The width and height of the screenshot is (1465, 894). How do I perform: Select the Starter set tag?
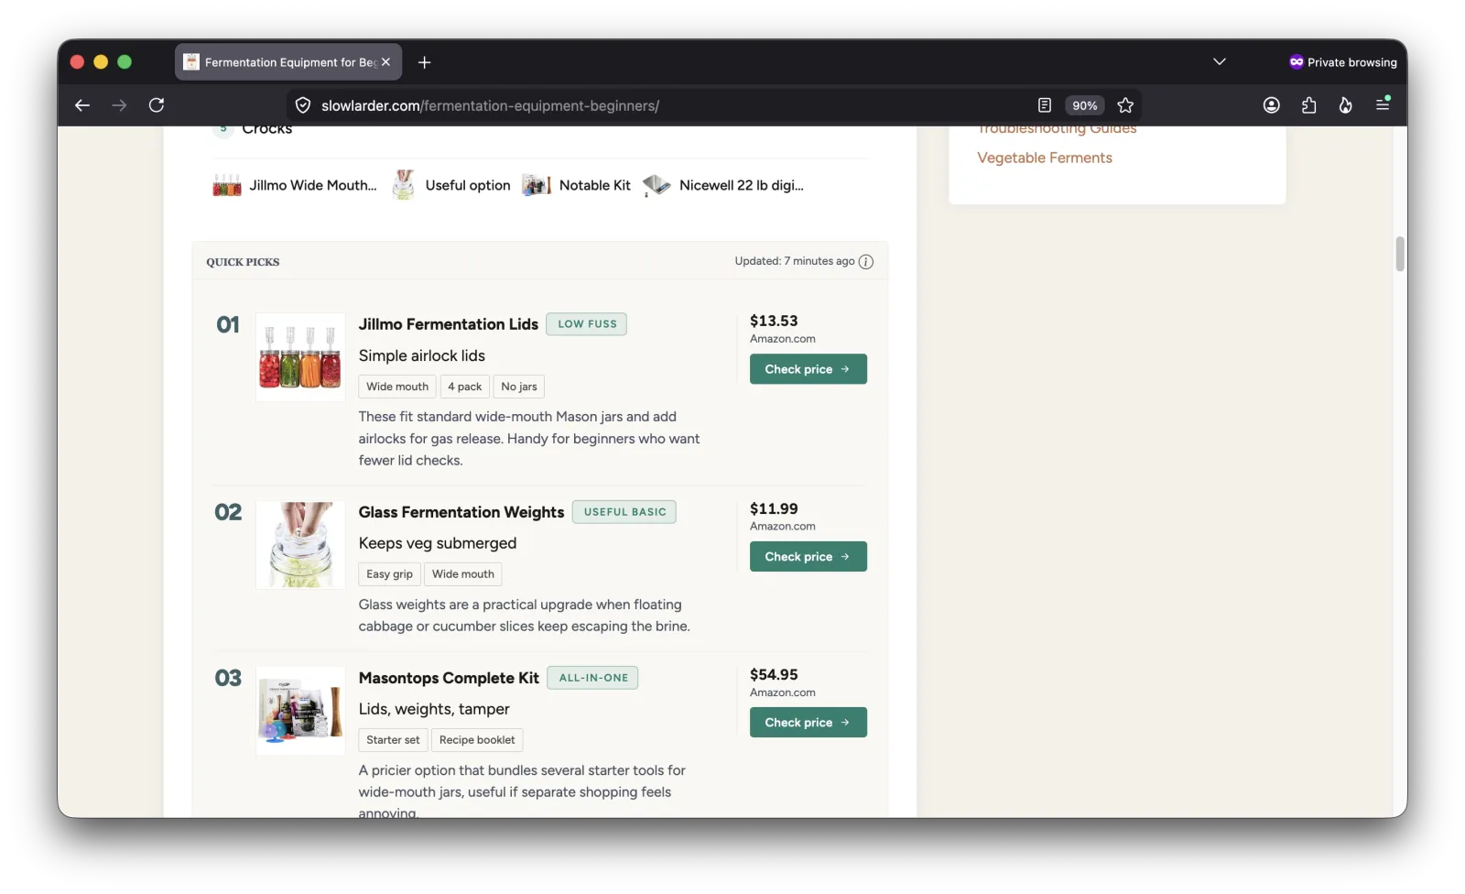click(394, 740)
